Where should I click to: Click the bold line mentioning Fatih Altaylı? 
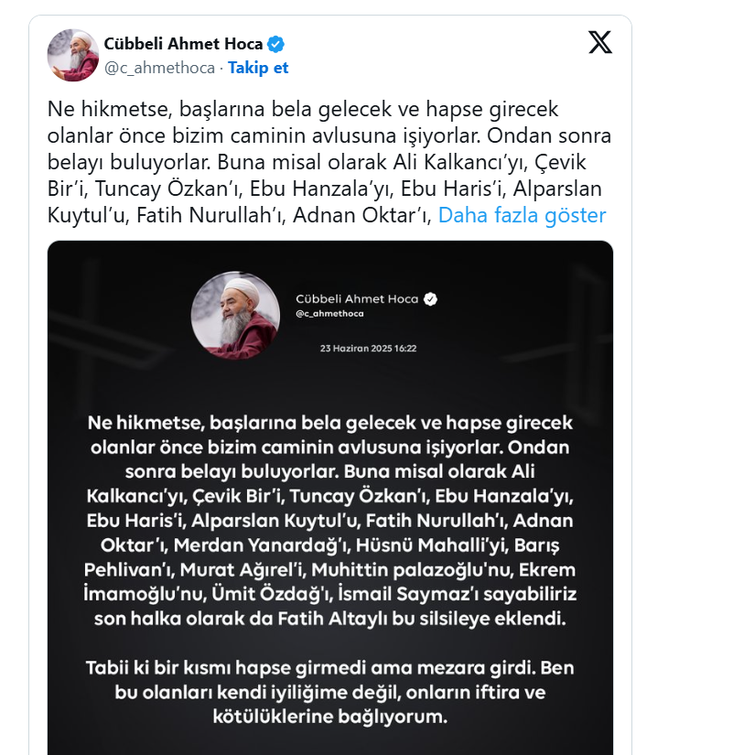coord(330,619)
